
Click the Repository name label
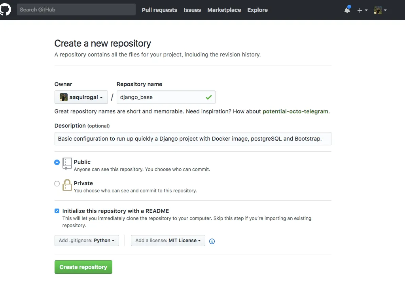click(x=140, y=84)
